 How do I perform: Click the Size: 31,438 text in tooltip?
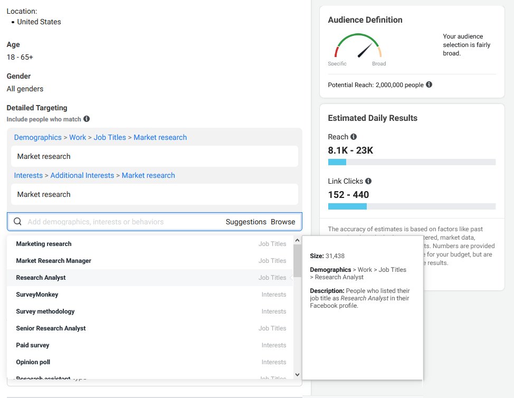point(327,256)
